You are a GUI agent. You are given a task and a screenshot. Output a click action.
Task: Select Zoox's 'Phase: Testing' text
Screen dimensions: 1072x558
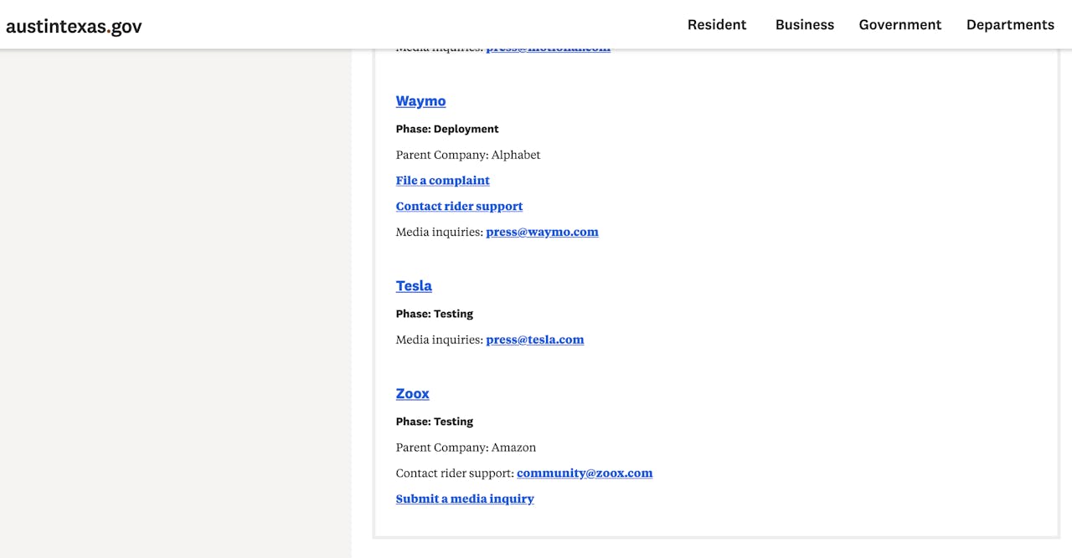[x=435, y=422]
